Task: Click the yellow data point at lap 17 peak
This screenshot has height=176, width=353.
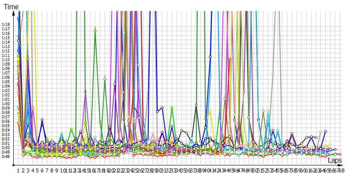Action: click(95, 30)
